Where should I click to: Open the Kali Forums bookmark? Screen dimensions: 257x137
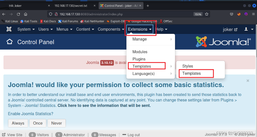[68, 21]
